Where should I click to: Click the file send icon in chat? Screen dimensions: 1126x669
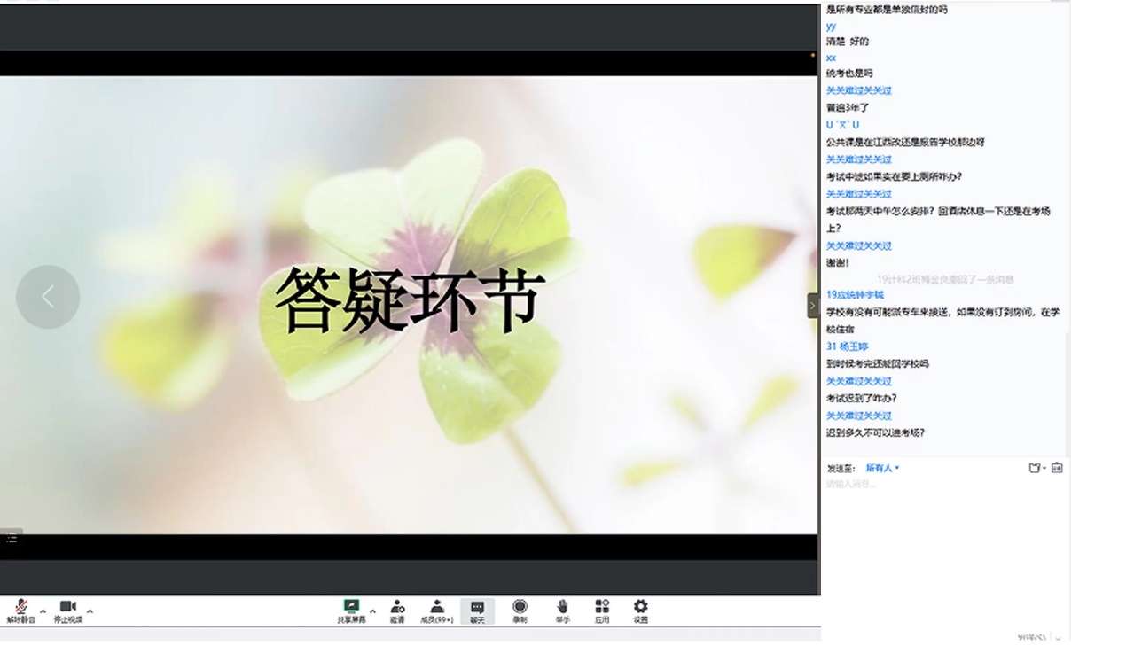coord(1036,468)
